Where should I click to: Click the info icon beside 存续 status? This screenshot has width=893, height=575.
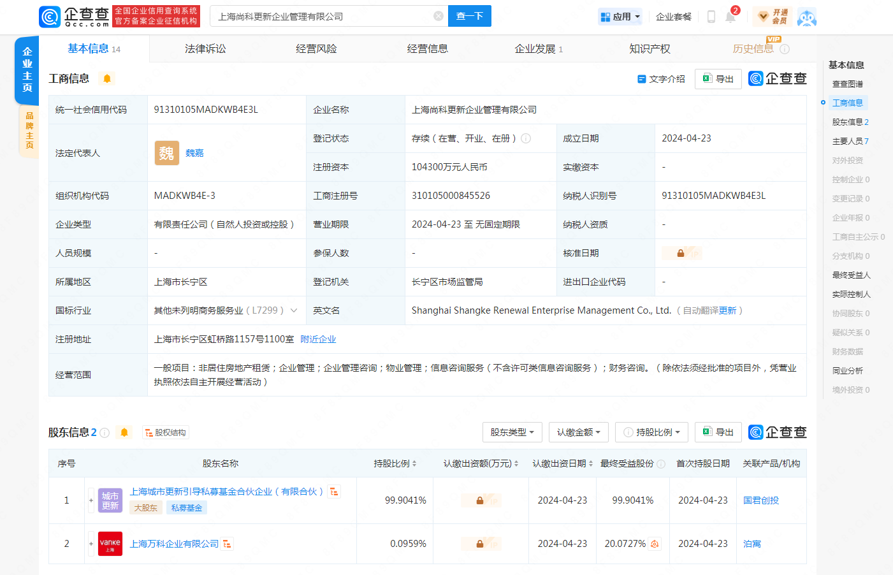(526, 138)
